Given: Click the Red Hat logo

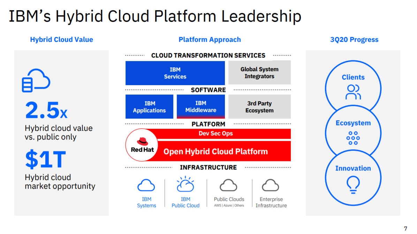Looking at the screenshot, I should (142, 145).
